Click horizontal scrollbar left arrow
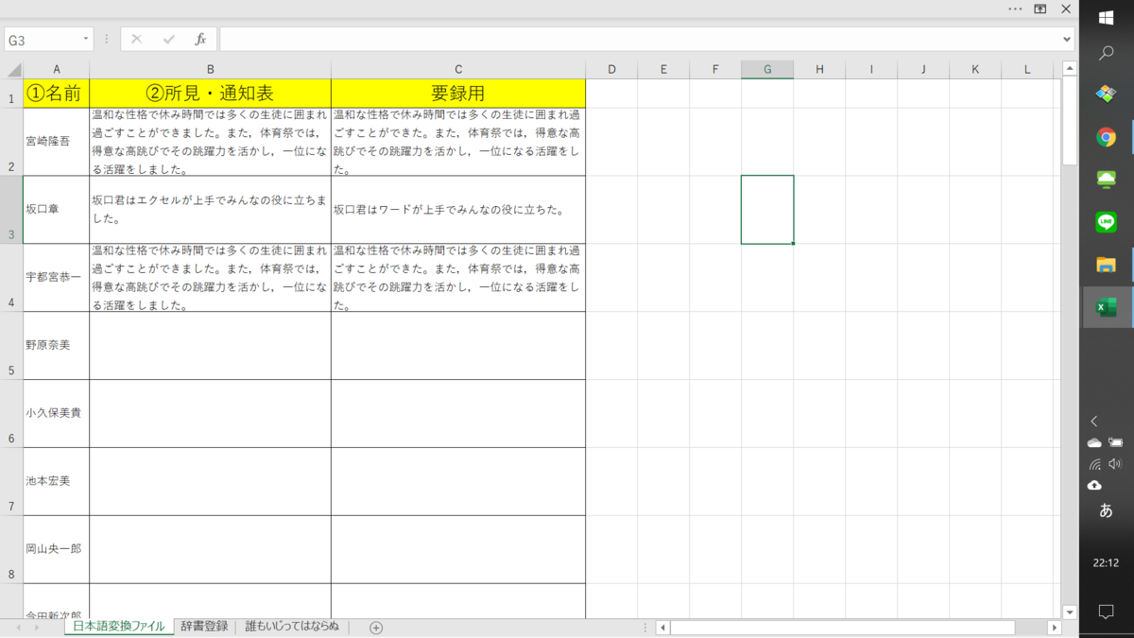The height and width of the screenshot is (638, 1134). [662, 628]
